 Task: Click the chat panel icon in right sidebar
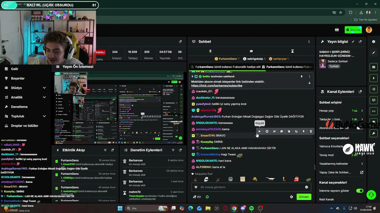(374, 100)
